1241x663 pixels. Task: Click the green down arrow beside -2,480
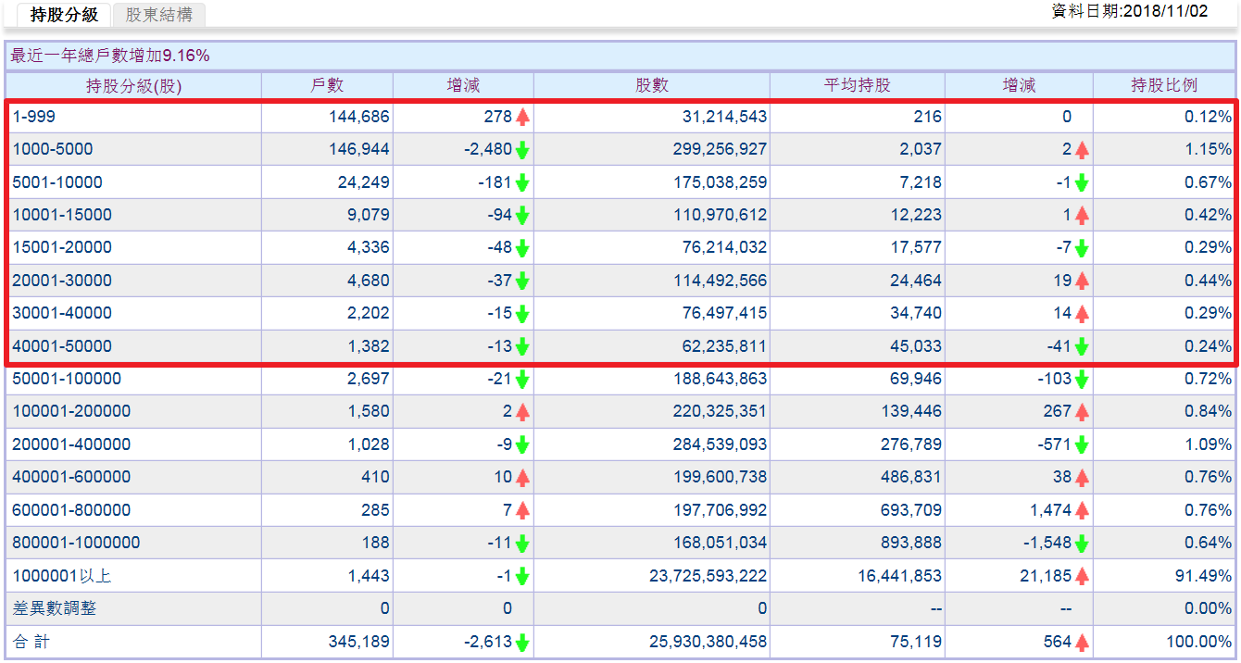pos(522,149)
